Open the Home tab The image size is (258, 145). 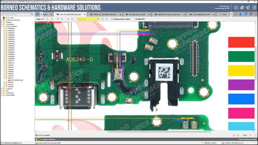point(223,14)
